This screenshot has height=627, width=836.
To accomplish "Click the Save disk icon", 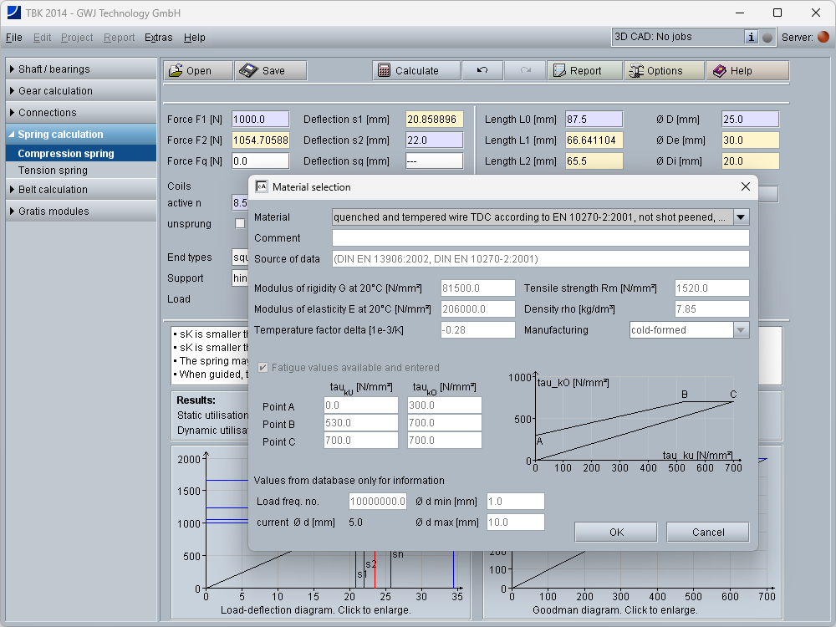I will [x=248, y=71].
